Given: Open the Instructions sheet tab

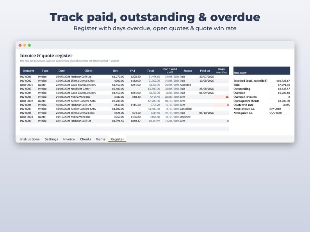Looking at the screenshot, I should click(x=30, y=139).
